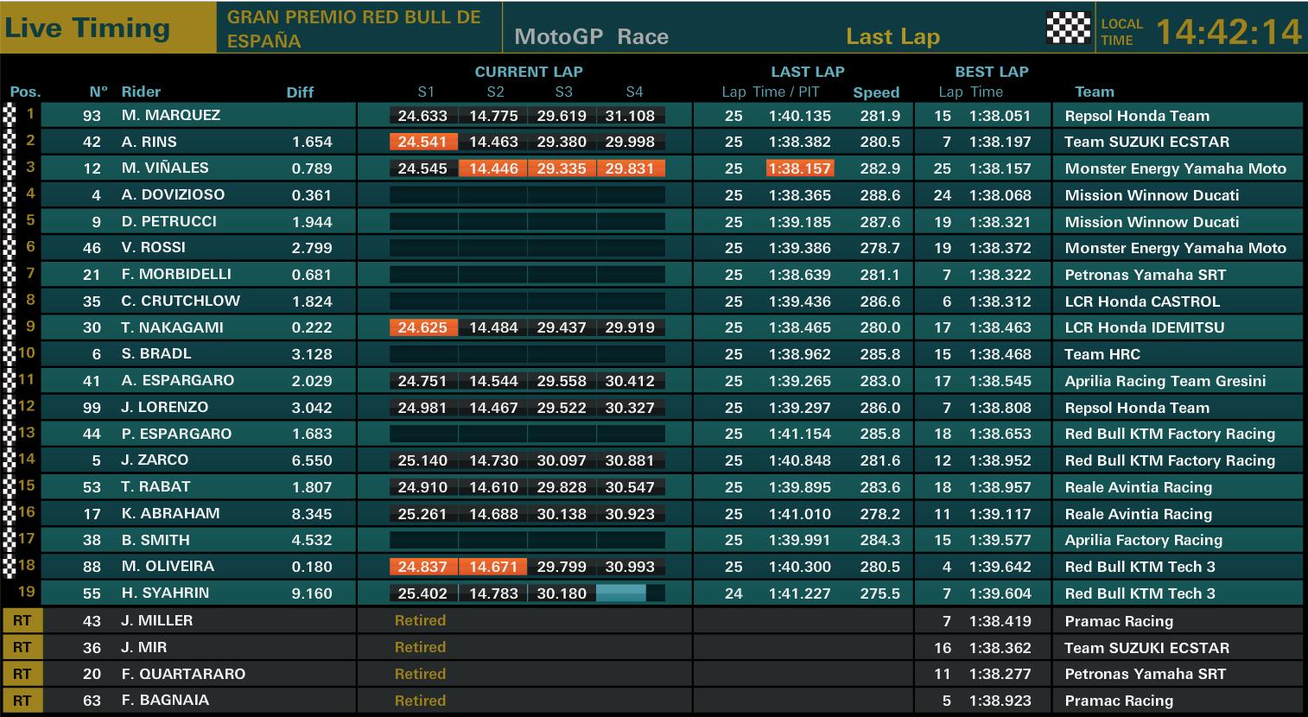Click Viñales's highlighted S2 time 14.446
This screenshot has height=717, width=1308.
(493, 168)
